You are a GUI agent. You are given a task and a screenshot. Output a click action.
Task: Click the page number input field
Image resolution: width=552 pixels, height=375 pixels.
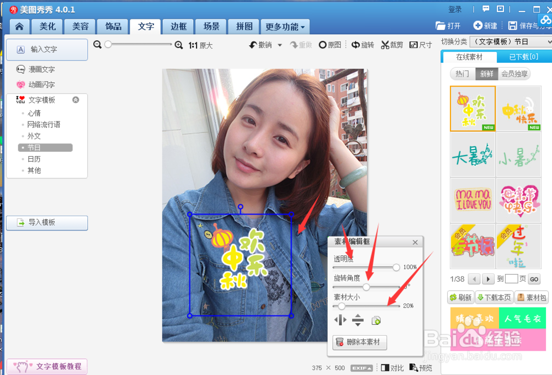pyautogui.click(x=511, y=279)
